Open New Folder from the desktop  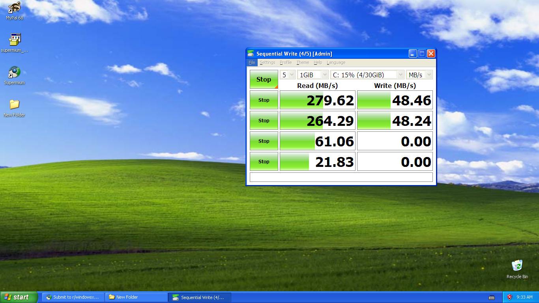pyautogui.click(x=14, y=107)
